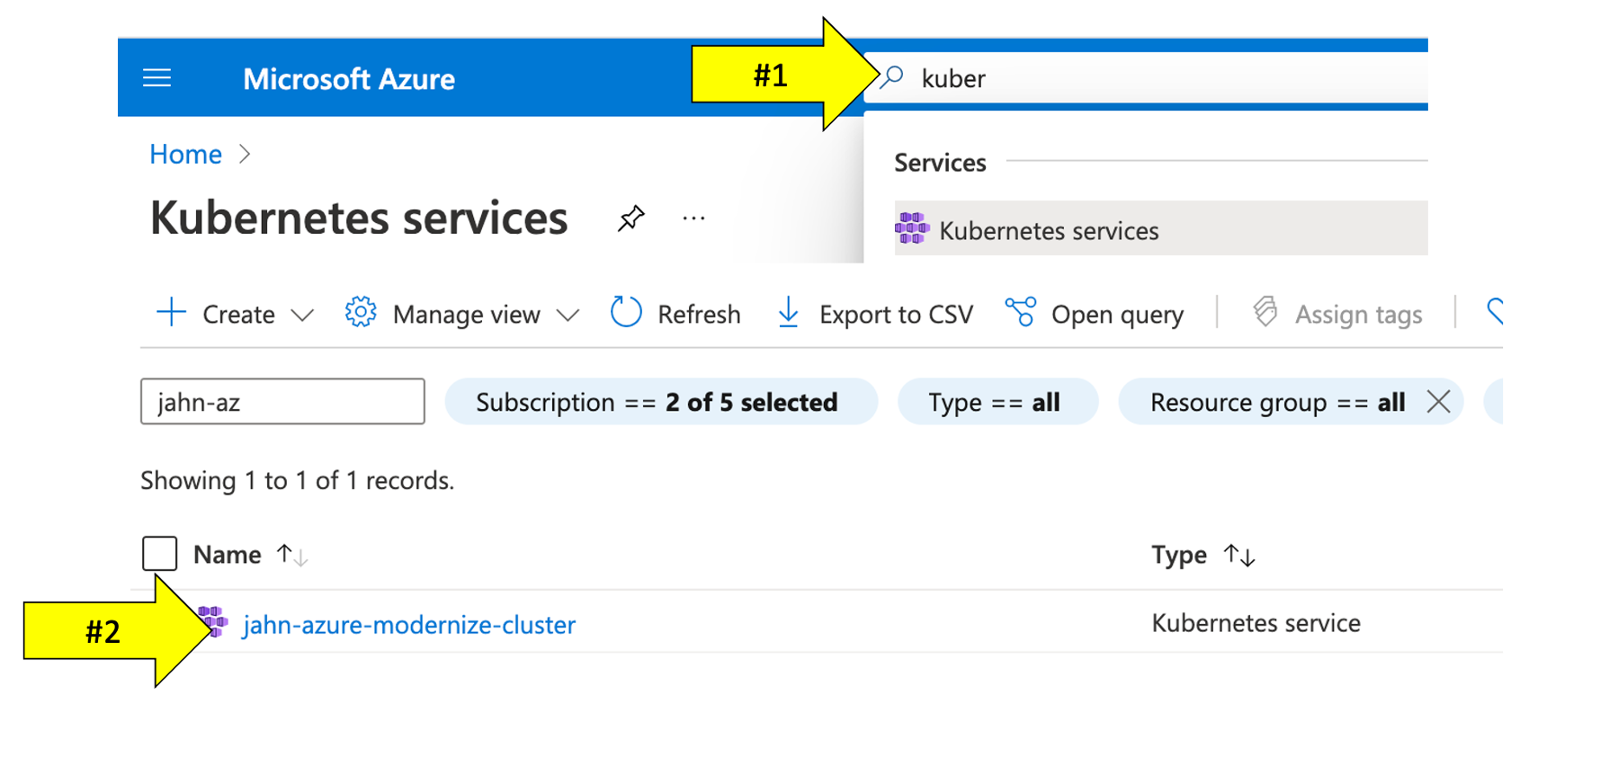Open the ellipsis more options menu
The width and height of the screenshot is (1609, 784).
point(693,218)
